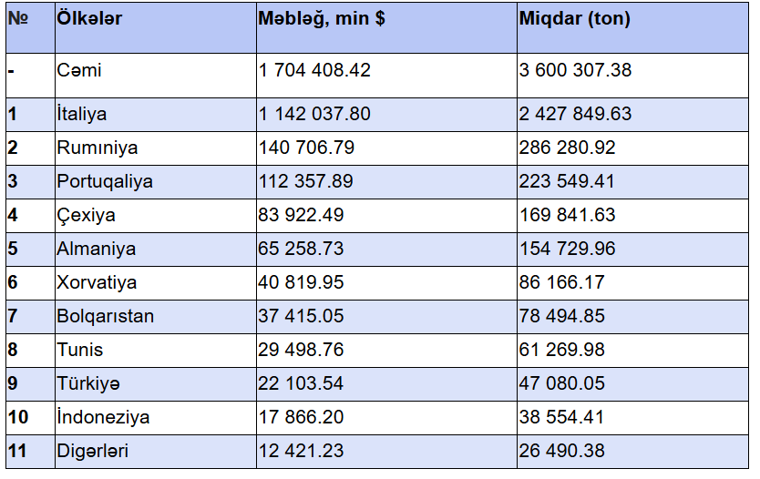Click the № column header
Viewport: 760px width, 479px height.
click(x=17, y=18)
